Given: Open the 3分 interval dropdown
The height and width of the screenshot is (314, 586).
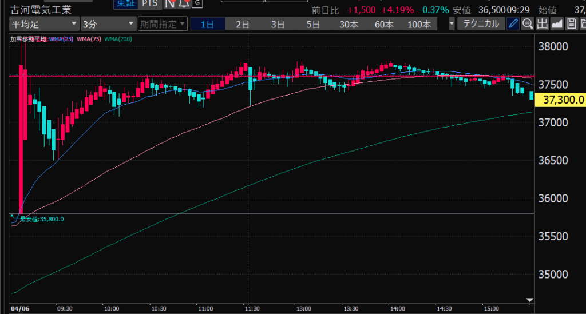Looking at the screenshot, I should click(107, 24).
